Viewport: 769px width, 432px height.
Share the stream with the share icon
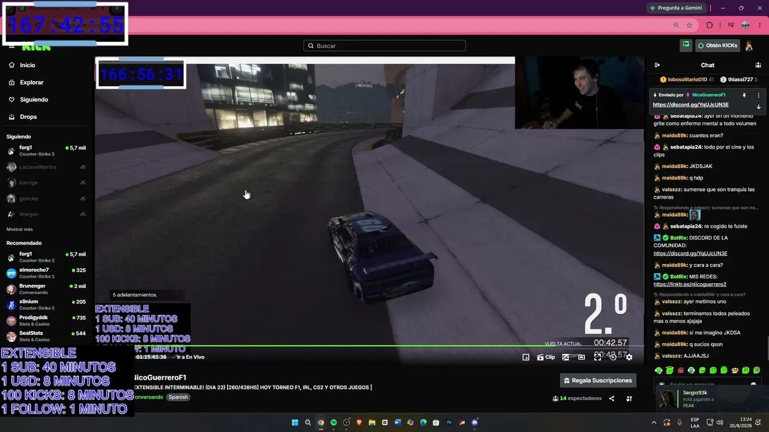click(612, 398)
